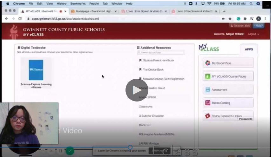Close the MY eCLASS tab
This screenshot has height=157, width=271.
coord(65,11)
